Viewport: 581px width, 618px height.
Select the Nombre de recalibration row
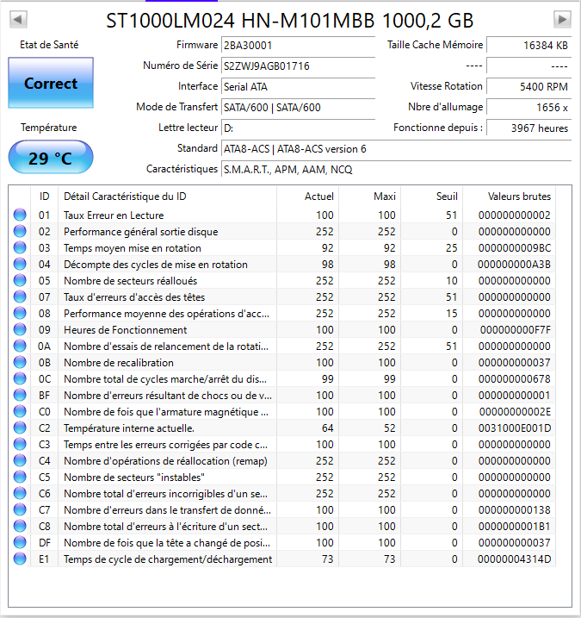[281, 362]
